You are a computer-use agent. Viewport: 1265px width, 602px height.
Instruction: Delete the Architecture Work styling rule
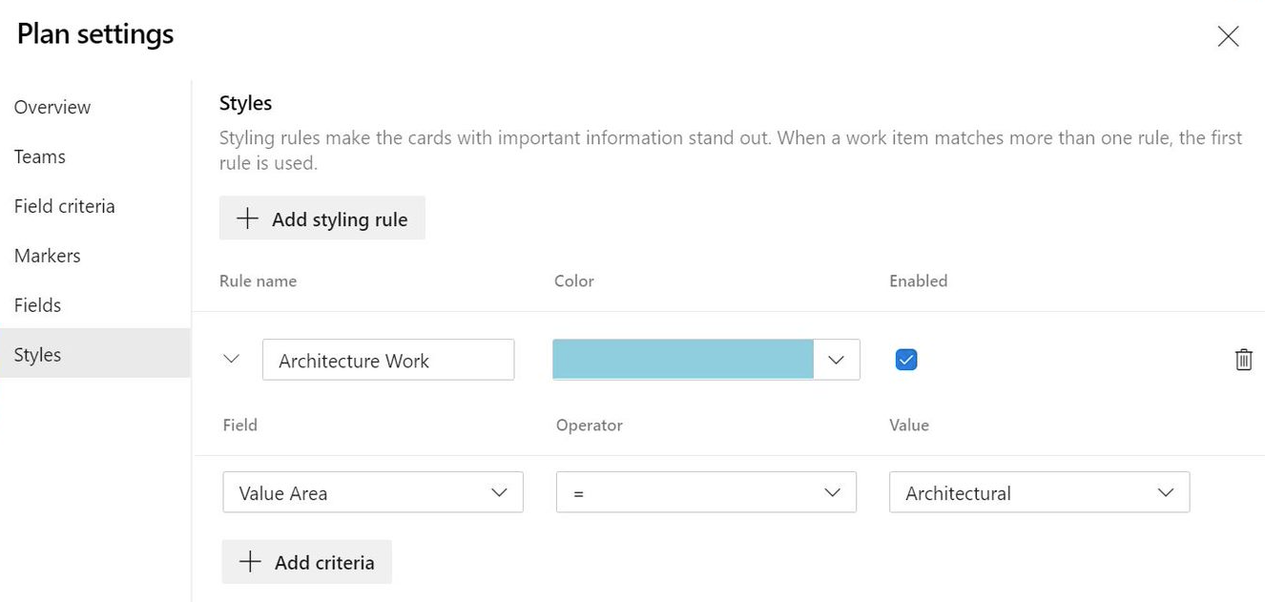(x=1243, y=360)
